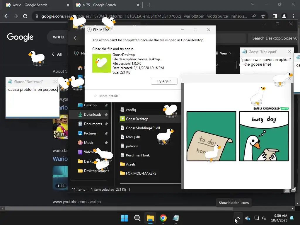Close the i cause problems Not-epad

coord(55,82)
